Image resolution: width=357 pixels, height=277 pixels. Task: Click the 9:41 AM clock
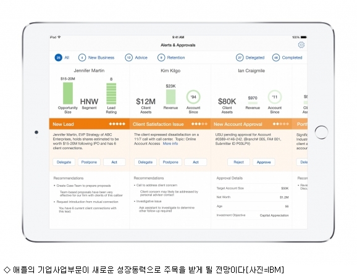coord(178,37)
